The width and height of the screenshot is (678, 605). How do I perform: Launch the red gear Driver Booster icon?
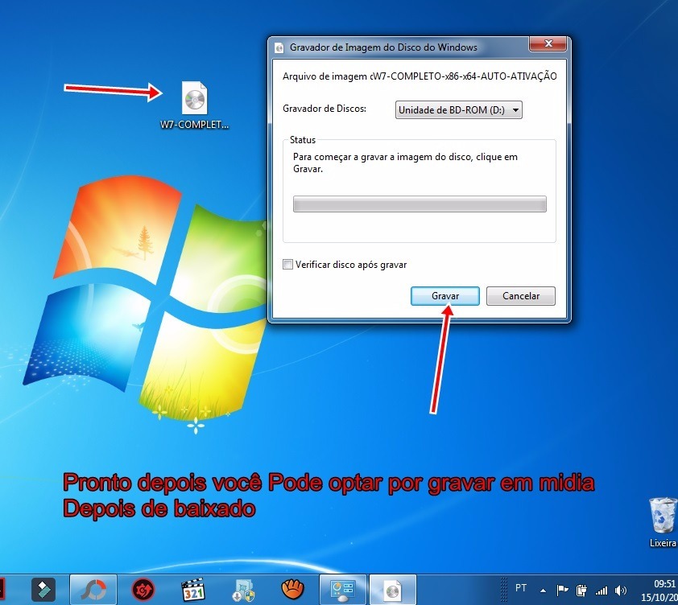coord(143,590)
